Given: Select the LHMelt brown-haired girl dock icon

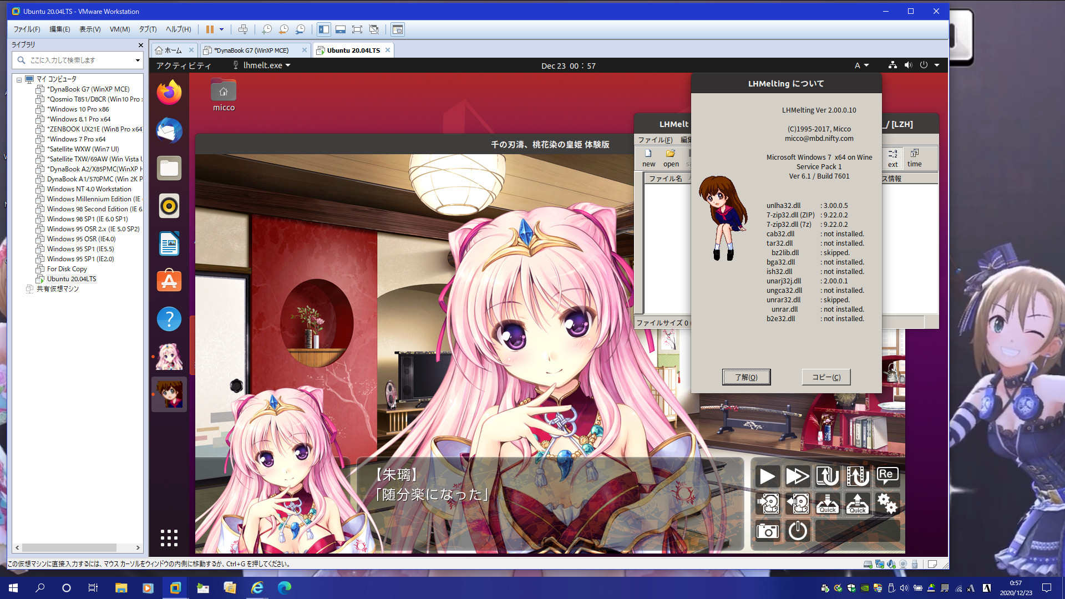Looking at the screenshot, I should [x=169, y=394].
